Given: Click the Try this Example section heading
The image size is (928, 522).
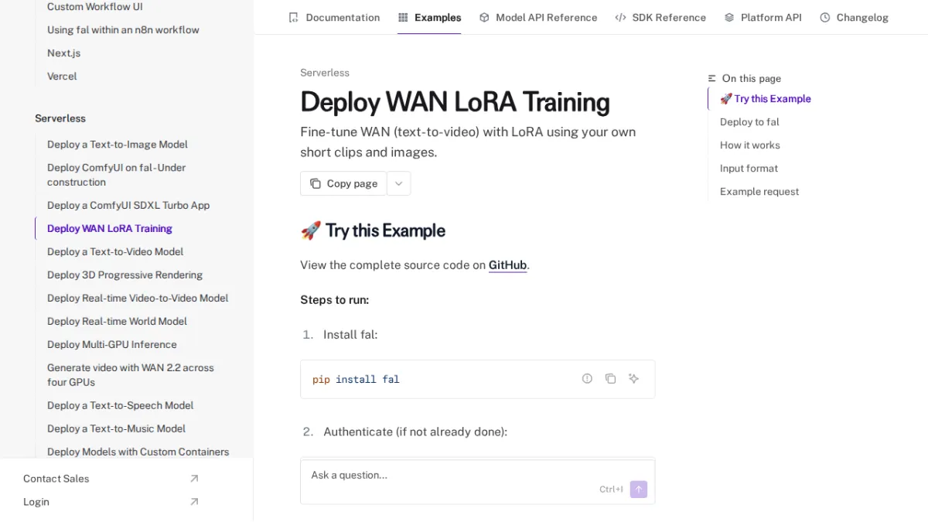Looking at the screenshot, I should [373, 230].
